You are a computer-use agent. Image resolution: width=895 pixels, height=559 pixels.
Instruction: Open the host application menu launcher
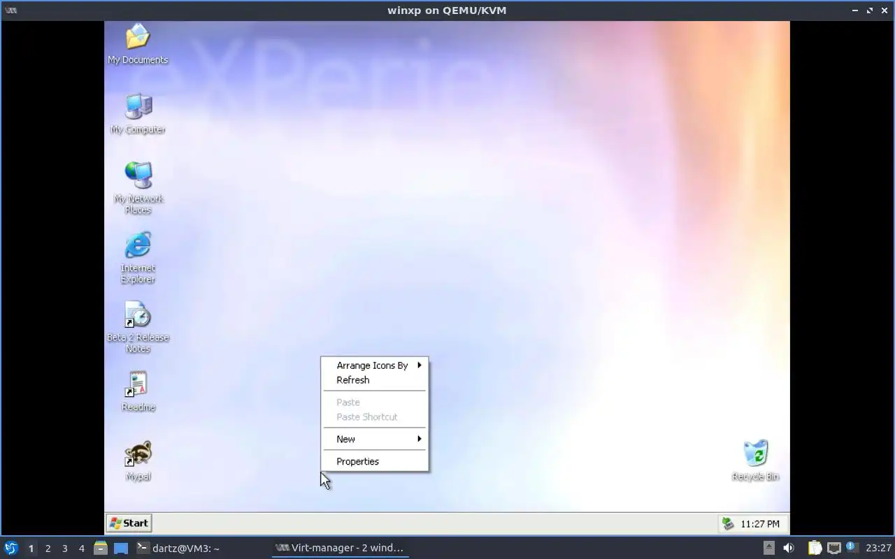[x=10, y=548]
